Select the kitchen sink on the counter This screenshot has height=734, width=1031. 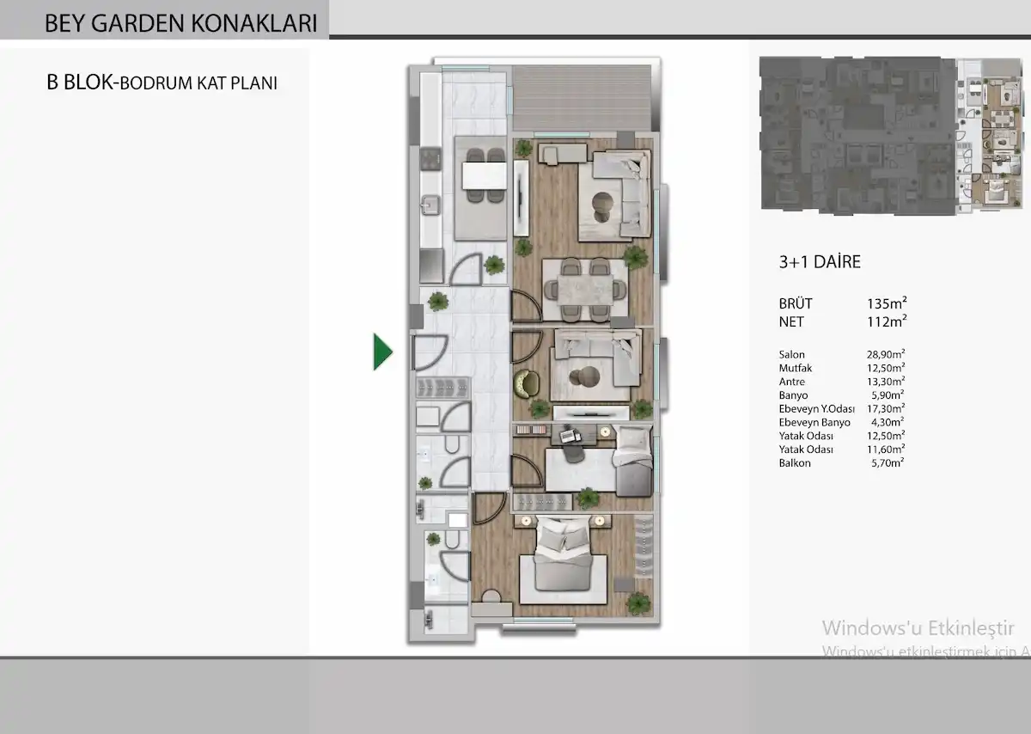coord(430,205)
